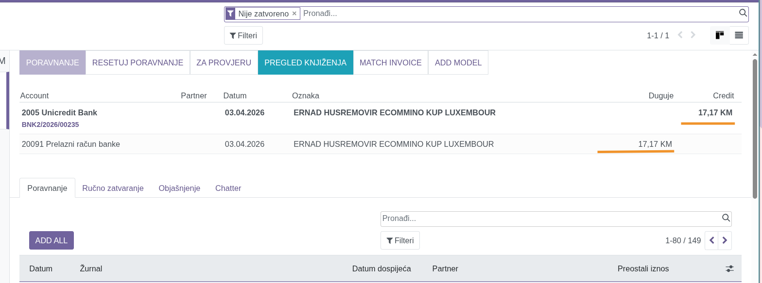This screenshot has width=762, height=283.
Task: Open the top Filteri dropdown
Action: coord(243,35)
